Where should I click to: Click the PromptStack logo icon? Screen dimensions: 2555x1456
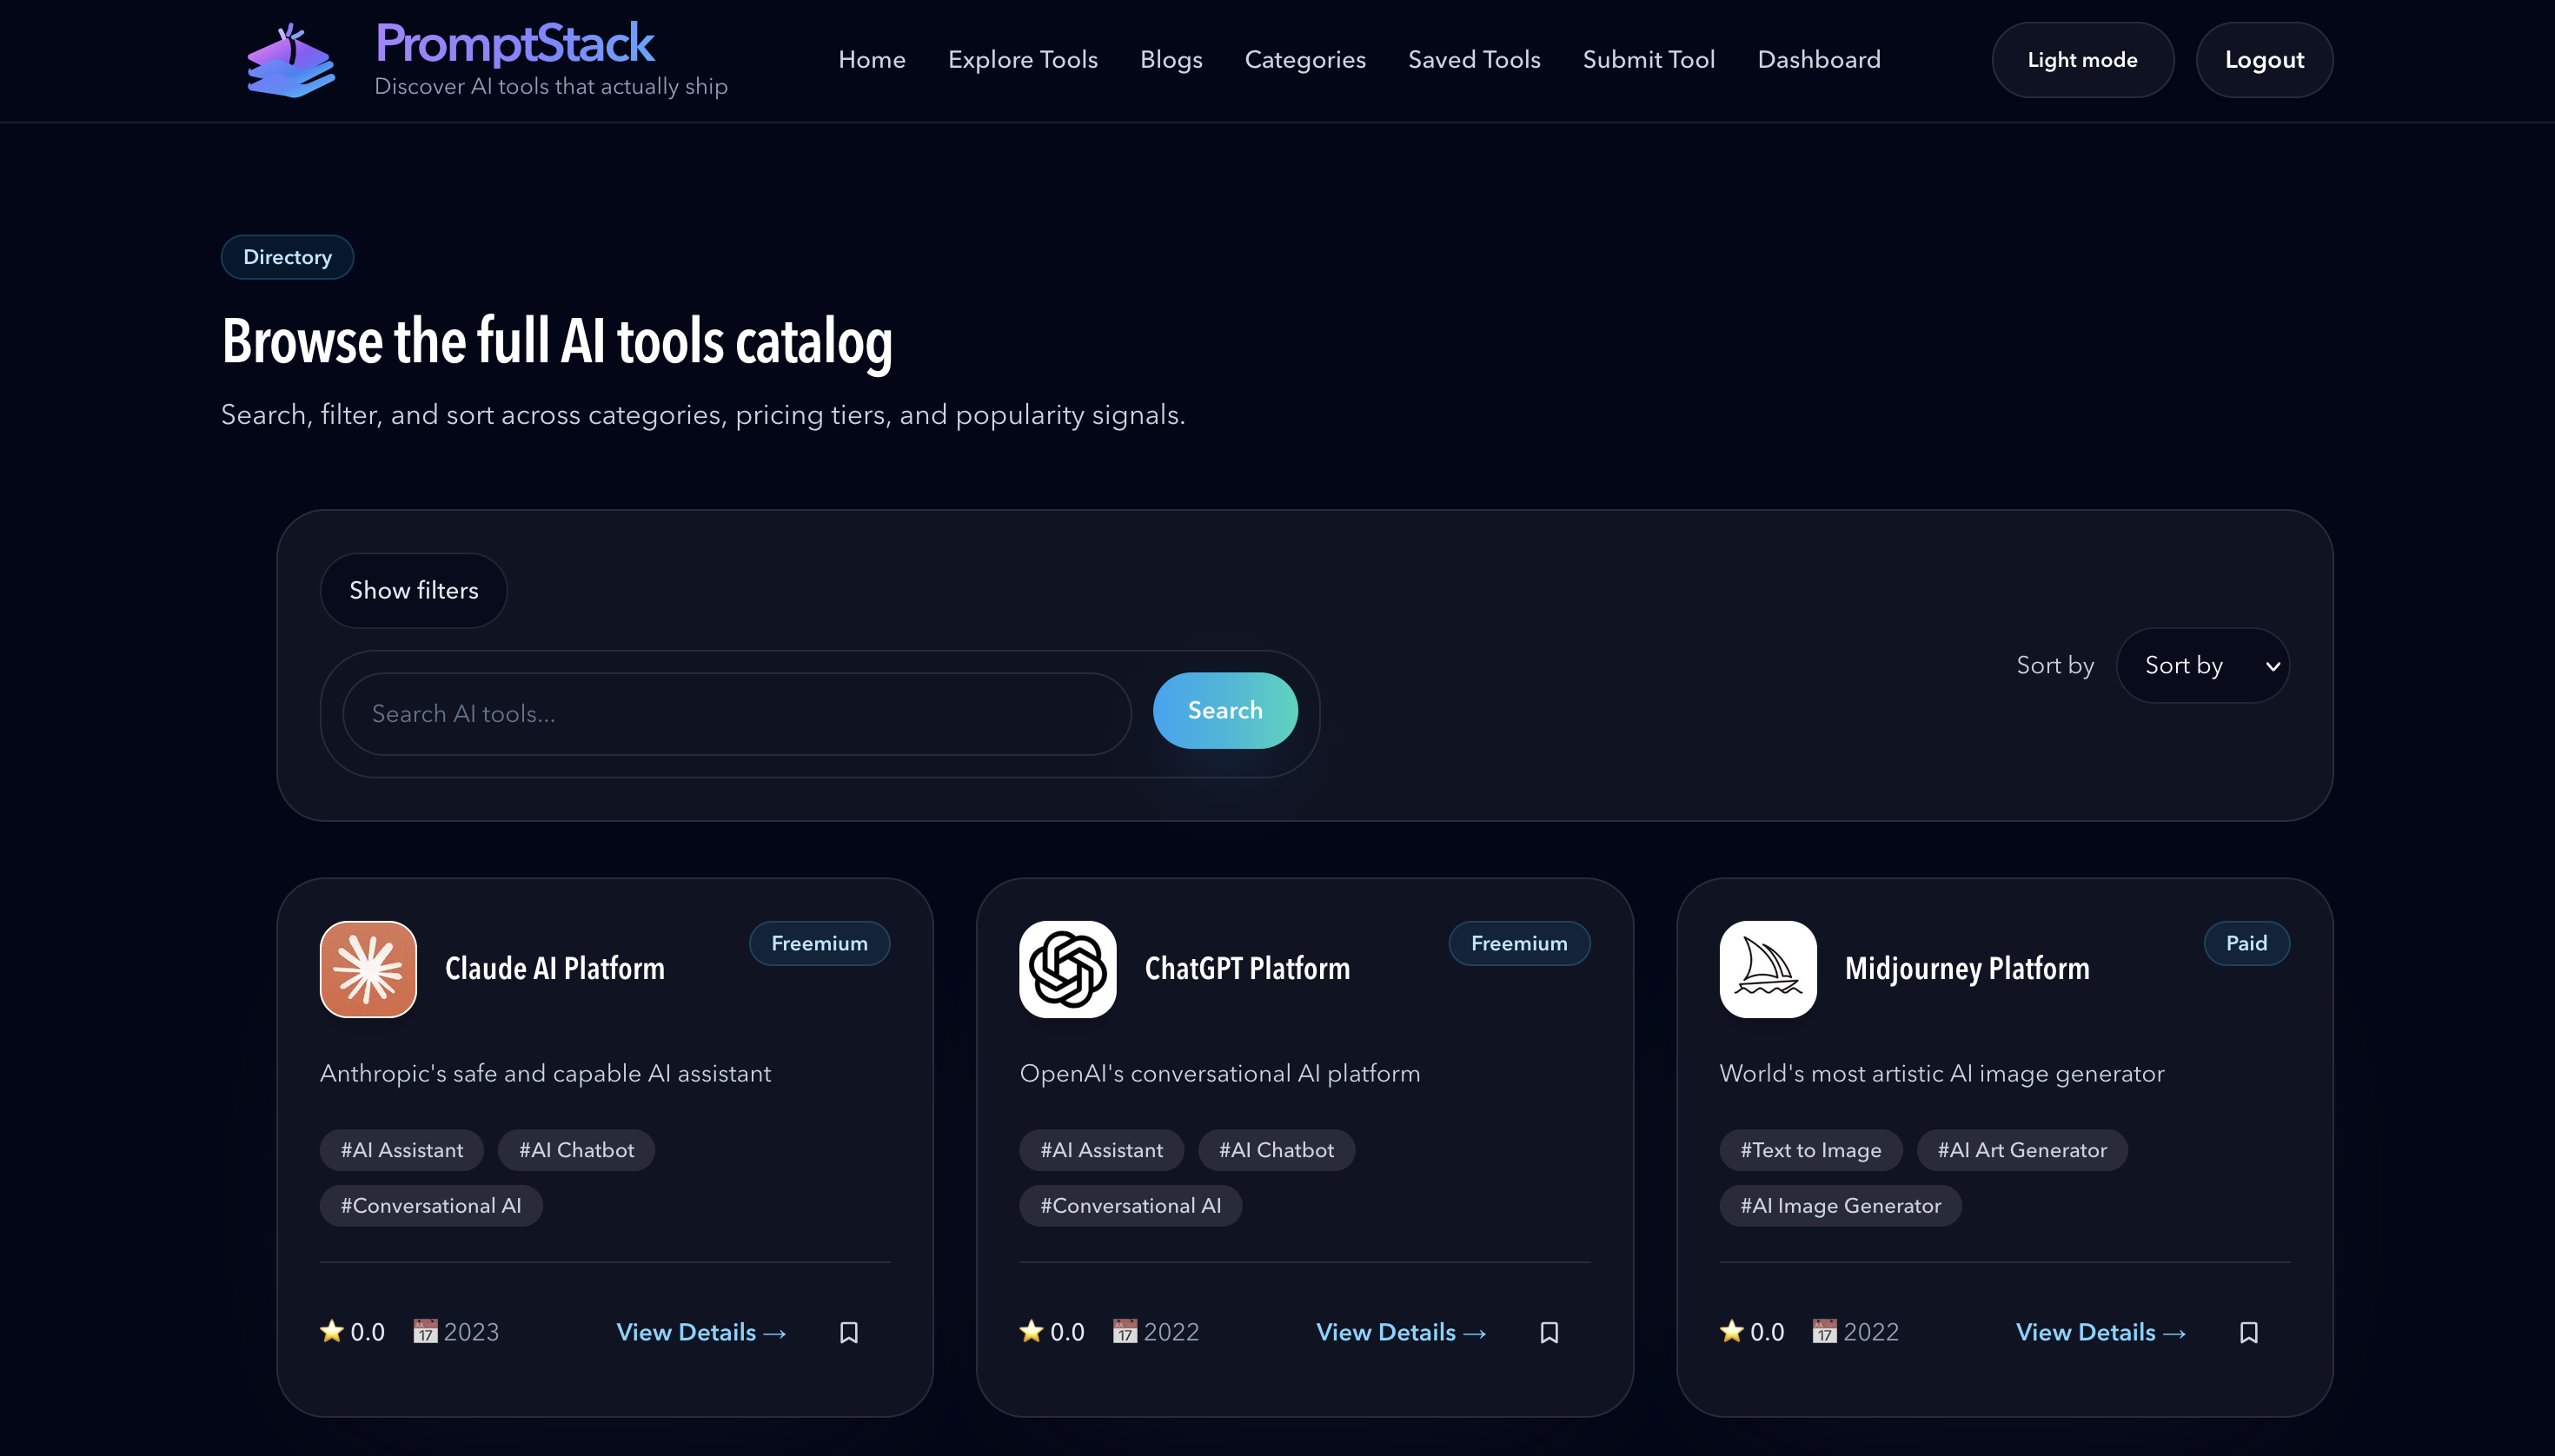pyautogui.click(x=290, y=59)
